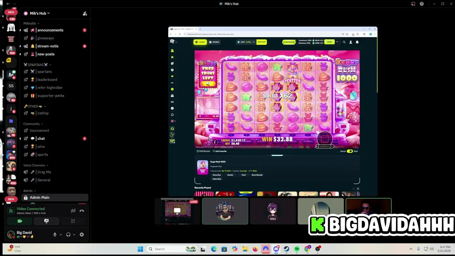Open Discord inbox icon in title bar
The width and height of the screenshot is (455, 256).
click(413, 4)
